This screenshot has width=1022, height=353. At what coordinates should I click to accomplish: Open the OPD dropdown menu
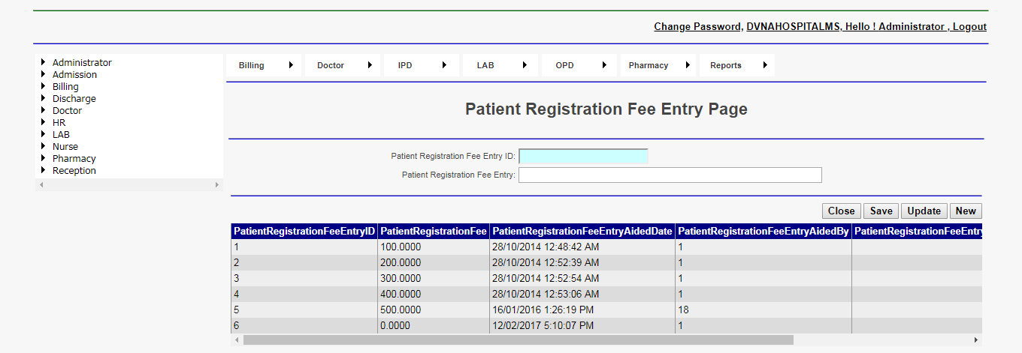click(579, 65)
